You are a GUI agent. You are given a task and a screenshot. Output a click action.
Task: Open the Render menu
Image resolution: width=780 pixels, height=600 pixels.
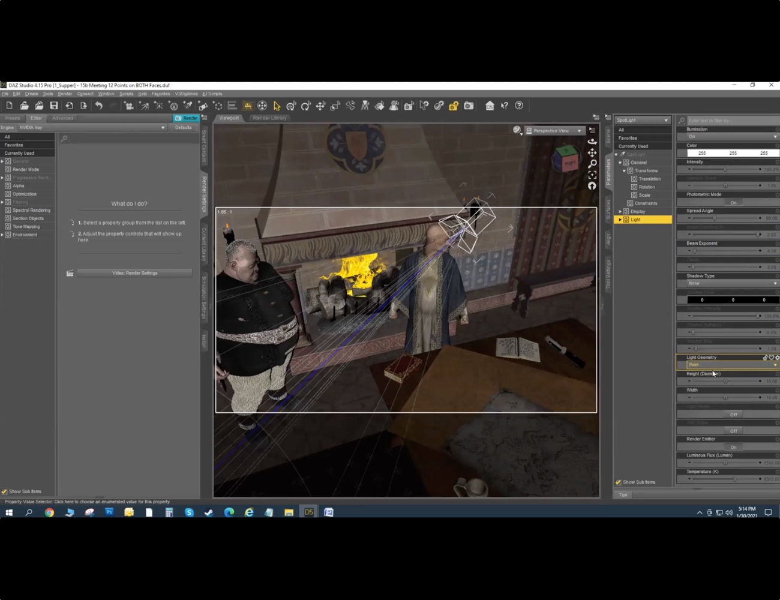tap(65, 94)
